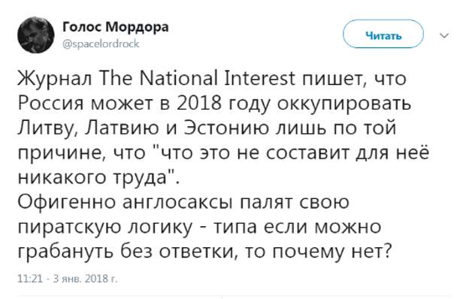Viewport: 466px width, 299px height.
Task: Click the phrase почему нет? ending tweet
Action: 331,253
